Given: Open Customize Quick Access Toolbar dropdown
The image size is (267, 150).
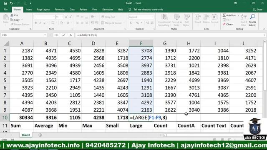Looking at the screenshot, I should click(30, 3).
